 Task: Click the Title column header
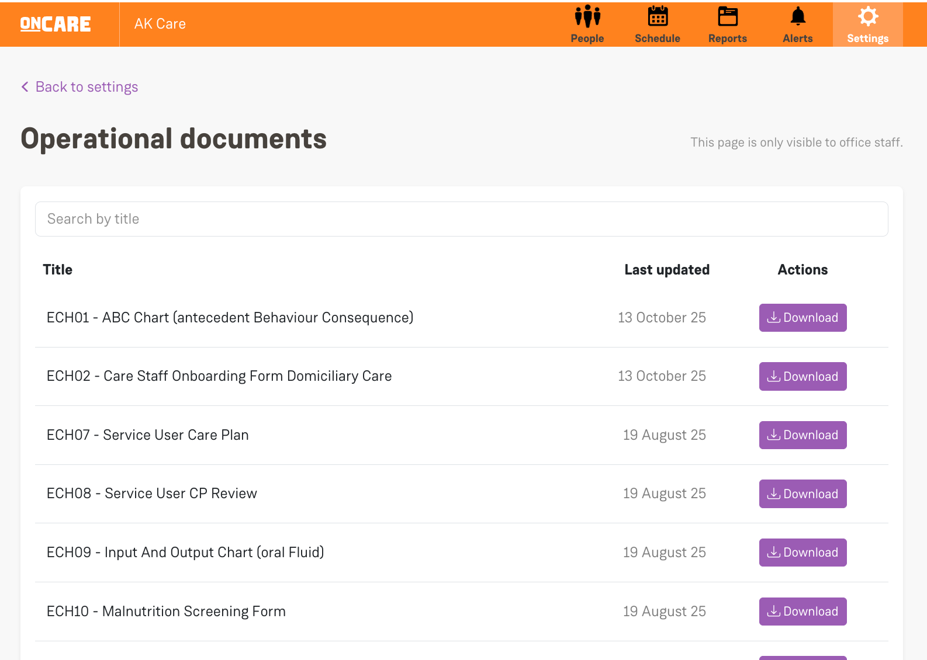tap(58, 270)
